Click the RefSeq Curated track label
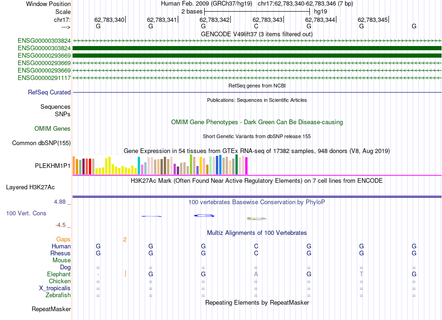The width and height of the screenshot is (442, 320). [49, 93]
